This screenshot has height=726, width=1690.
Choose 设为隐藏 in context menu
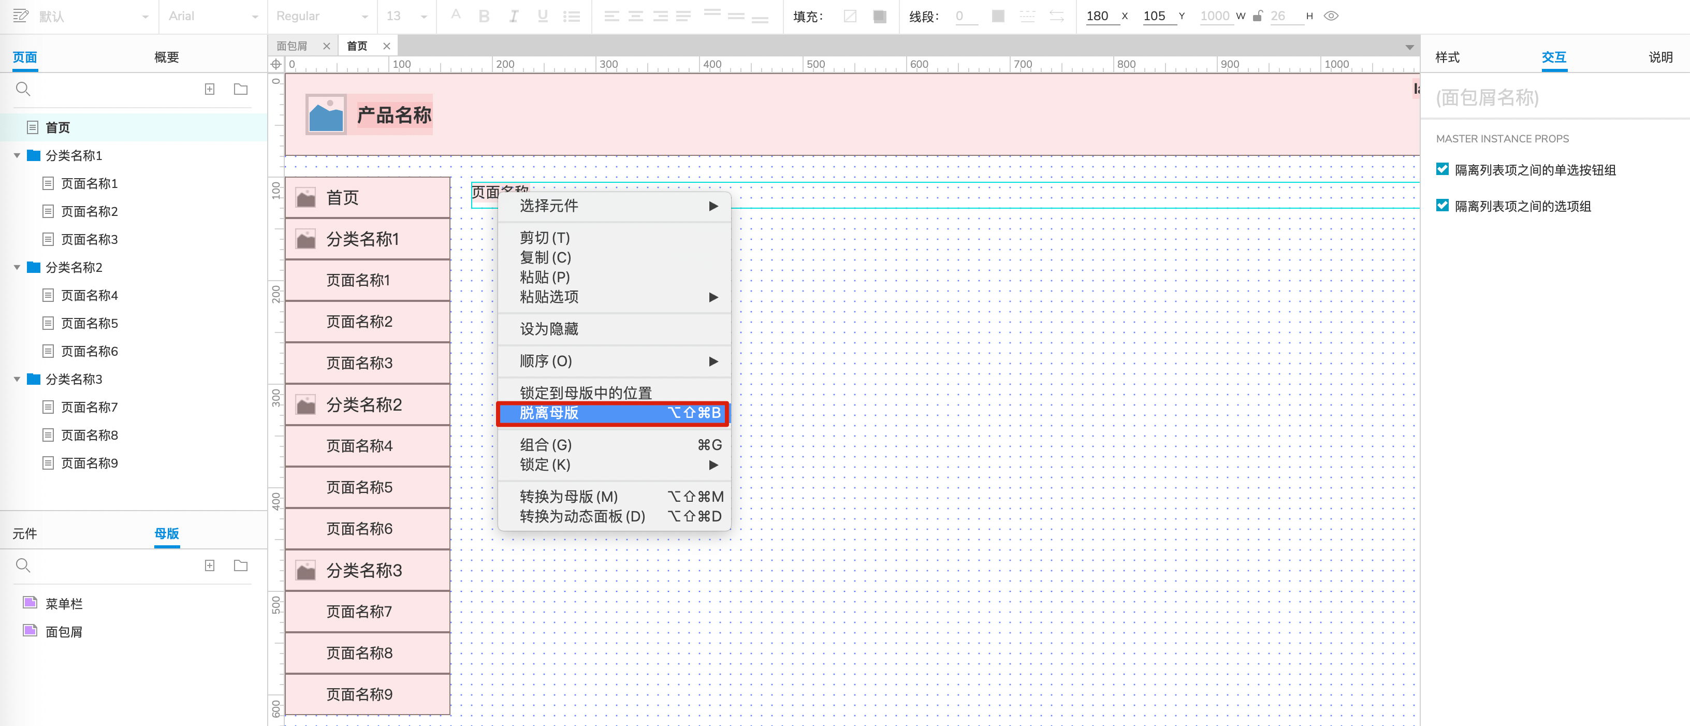point(614,329)
